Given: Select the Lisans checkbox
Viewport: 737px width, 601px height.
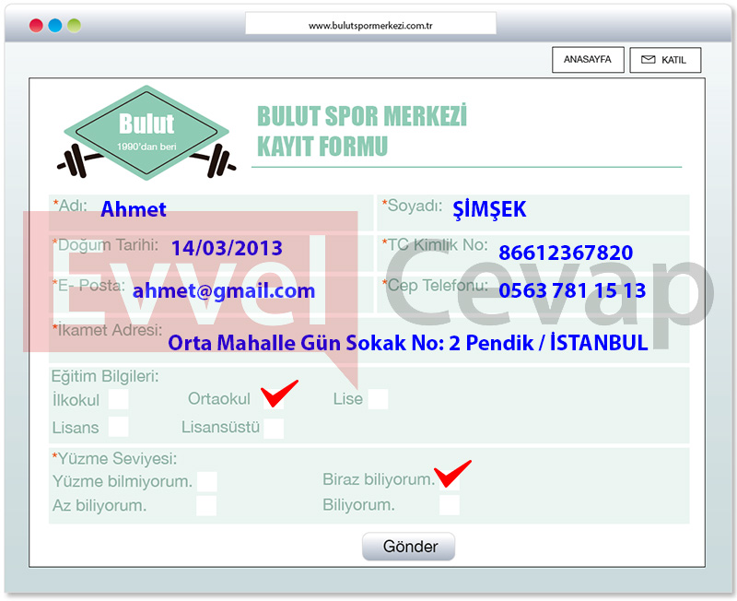Looking at the screenshot, I should [118, 426].
